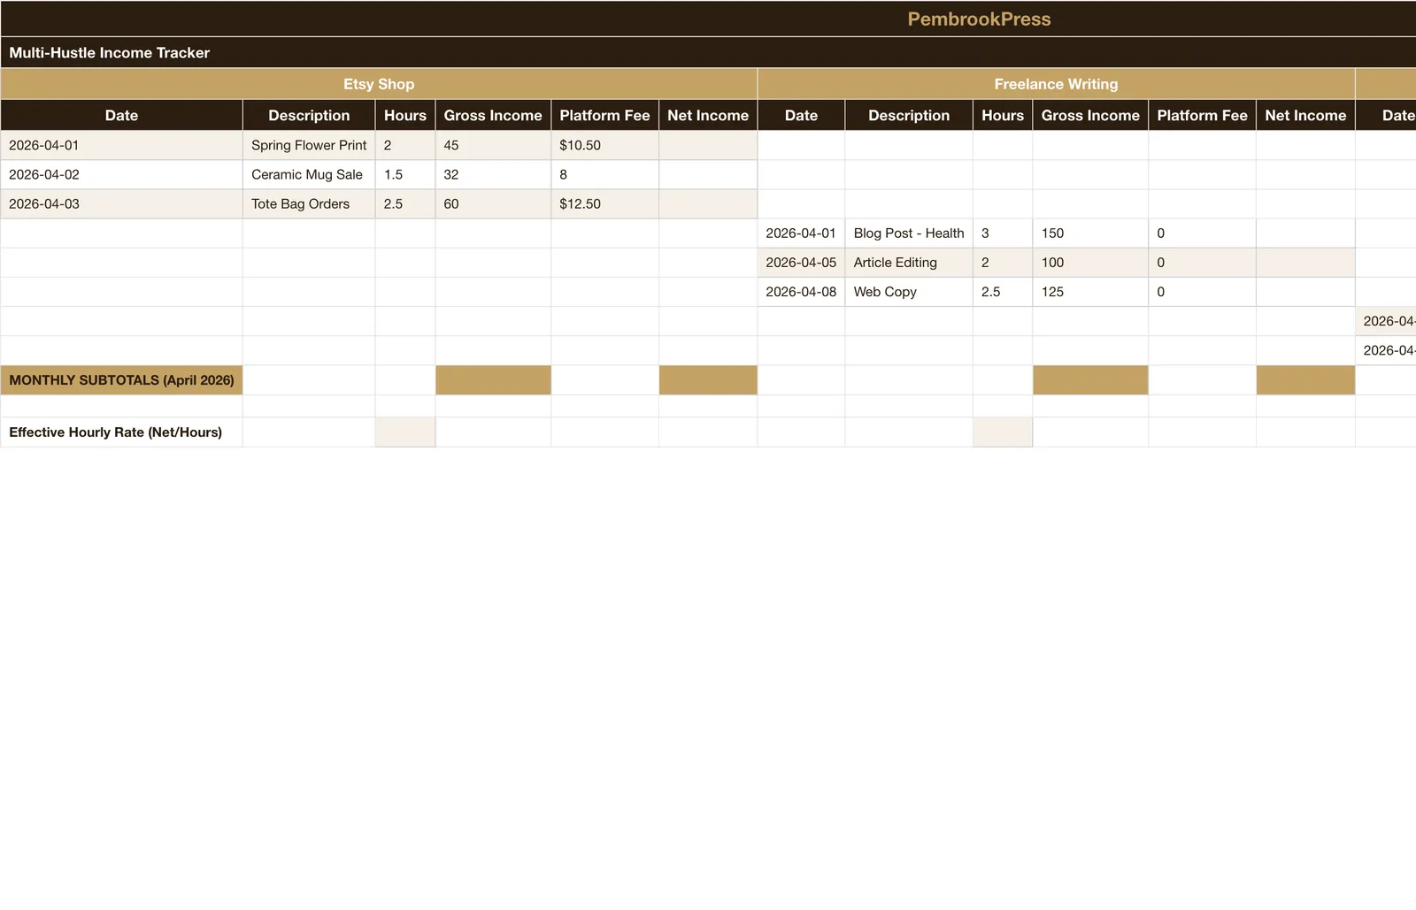
Task: Select the Etsy Shop section header
Action: point(379,84)
